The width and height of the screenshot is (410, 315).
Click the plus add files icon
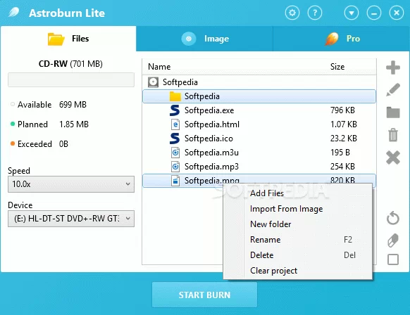coord(393,67)
